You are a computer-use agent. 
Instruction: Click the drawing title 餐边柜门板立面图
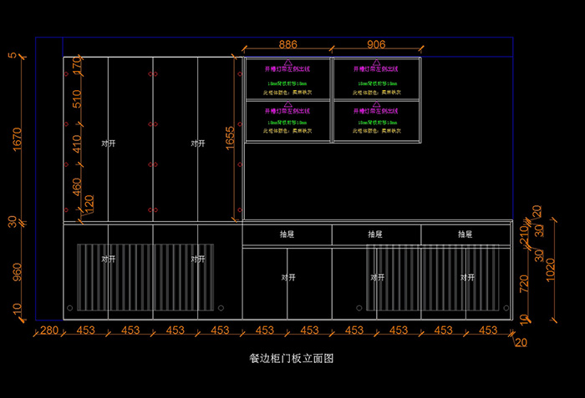pos(292,359)
